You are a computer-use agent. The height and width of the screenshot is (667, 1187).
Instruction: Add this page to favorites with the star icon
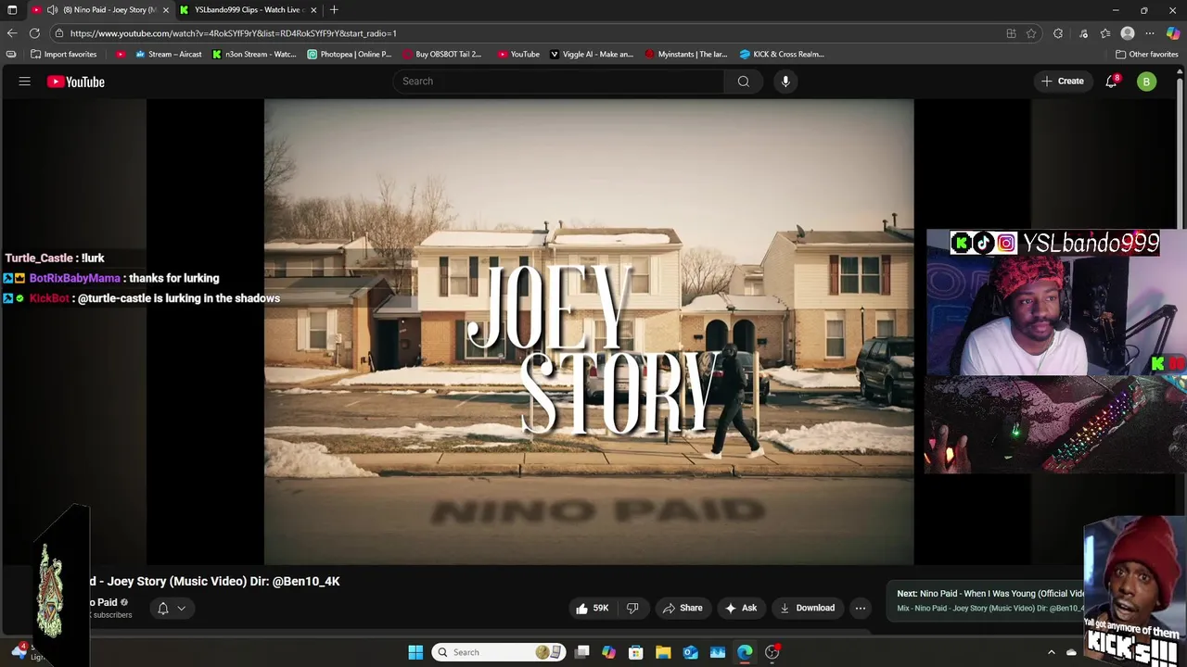(1031, 33)
